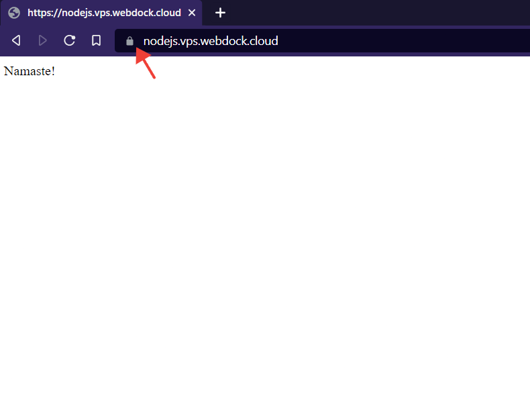Click the globe favicon on the tab

tap(14, 13)
